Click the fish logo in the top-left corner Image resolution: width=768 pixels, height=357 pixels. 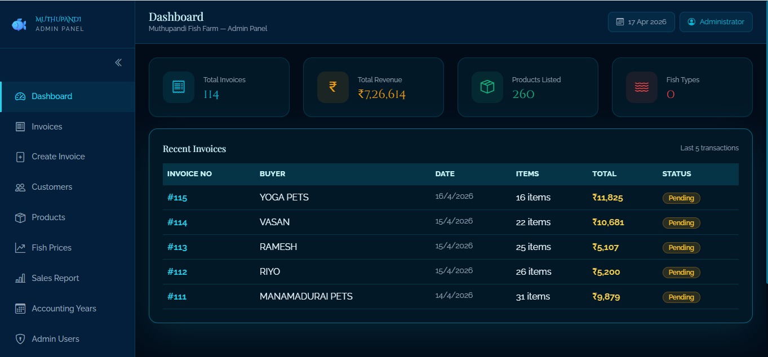click(x=19, y=24)
